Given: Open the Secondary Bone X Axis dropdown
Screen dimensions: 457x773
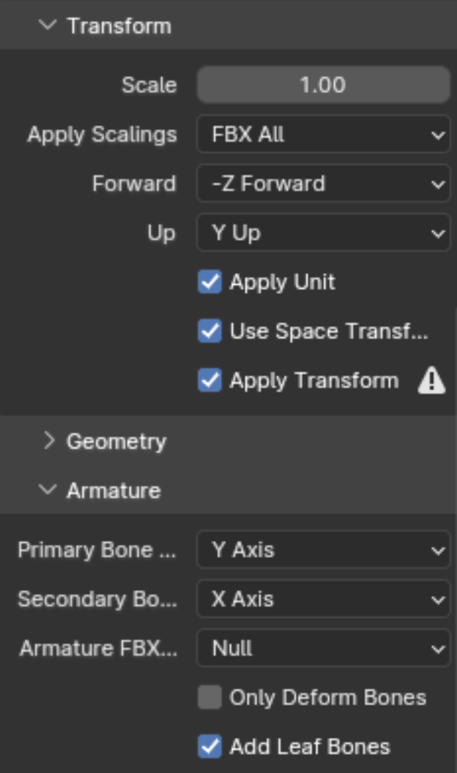Looking at the screenshot, I should pos(324,599).
